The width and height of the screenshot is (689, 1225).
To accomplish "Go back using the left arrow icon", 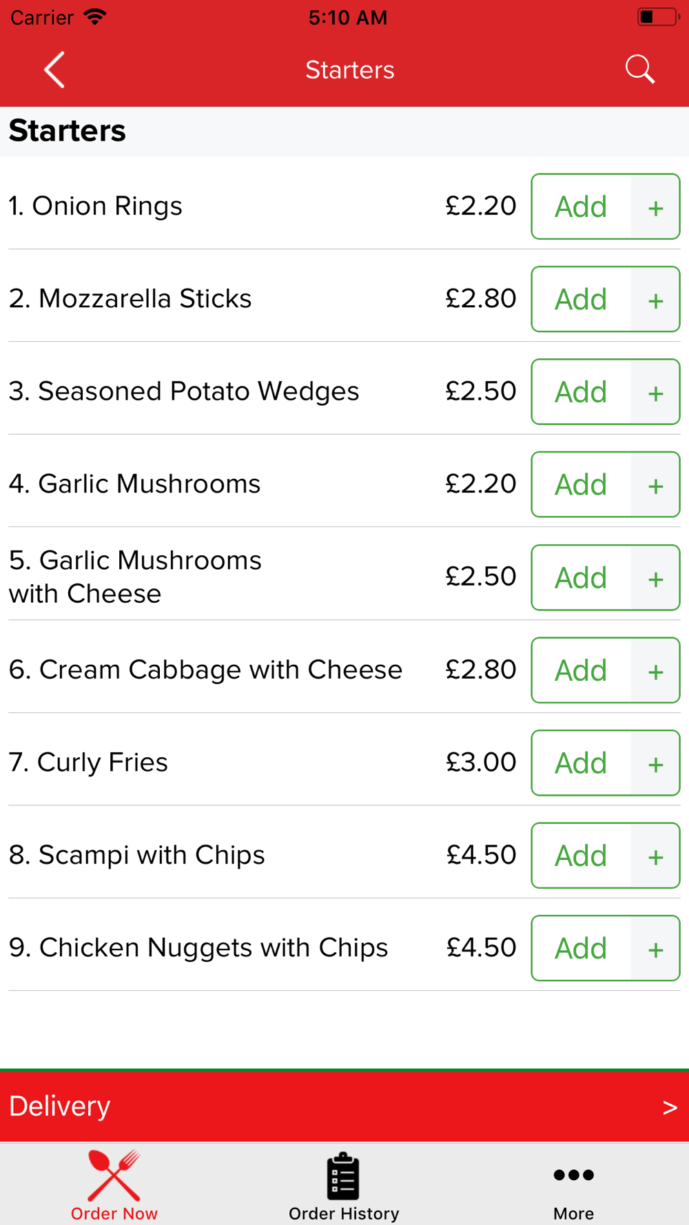I will 54,70.
